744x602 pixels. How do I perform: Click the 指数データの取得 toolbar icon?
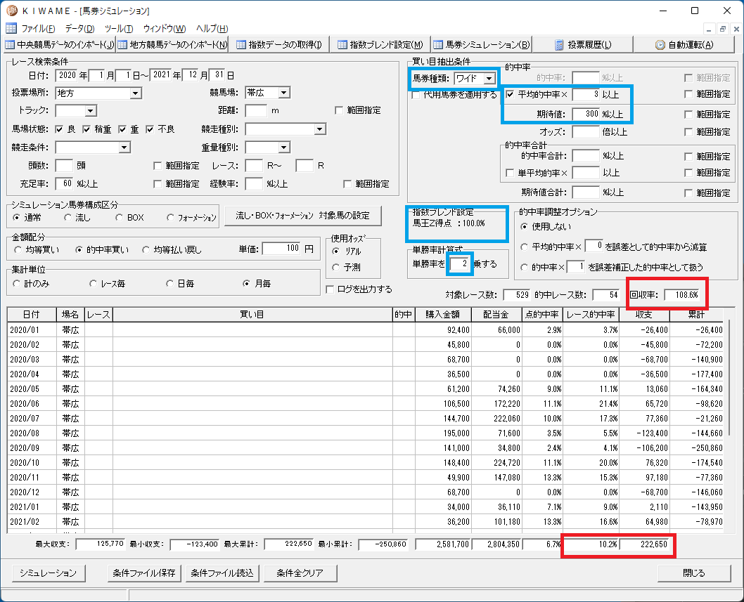click(241, 44)
